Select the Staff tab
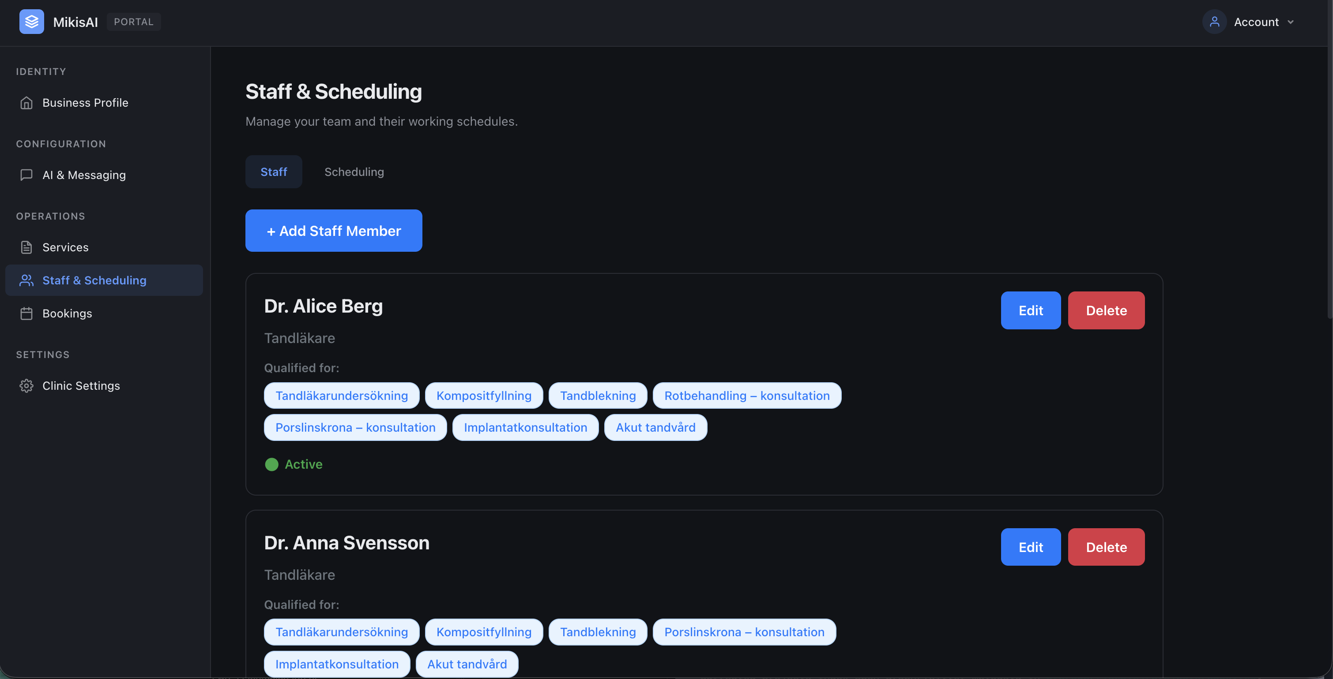 pos(274,172)
